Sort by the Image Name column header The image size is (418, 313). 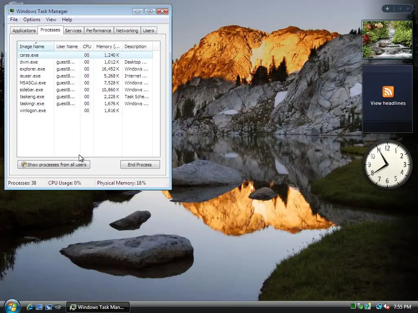(36, 46)
